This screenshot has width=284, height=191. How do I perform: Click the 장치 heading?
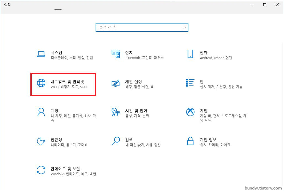click(129, 53)
